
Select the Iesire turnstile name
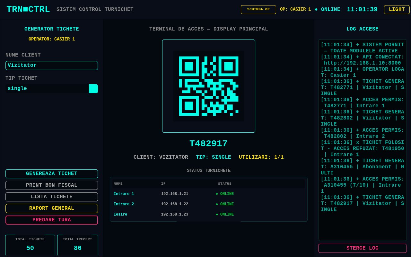click(120, 215)
